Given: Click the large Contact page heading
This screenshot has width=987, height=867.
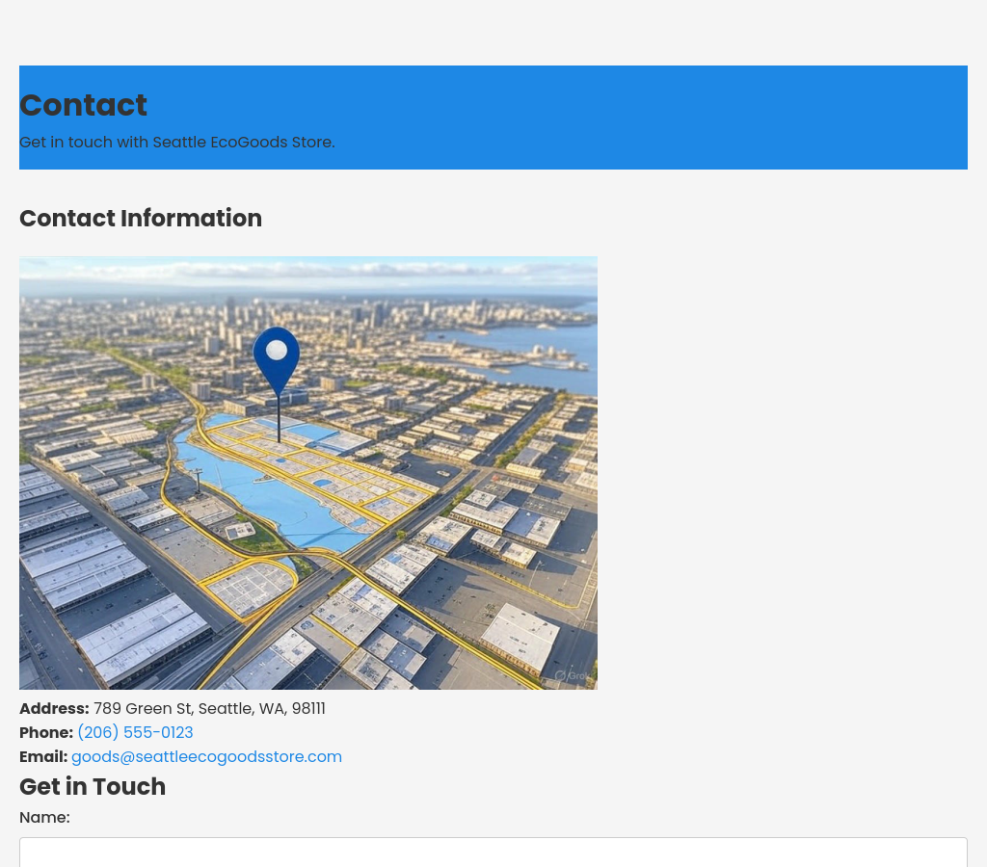Looking at the screenshot, I should click(83, 105).
